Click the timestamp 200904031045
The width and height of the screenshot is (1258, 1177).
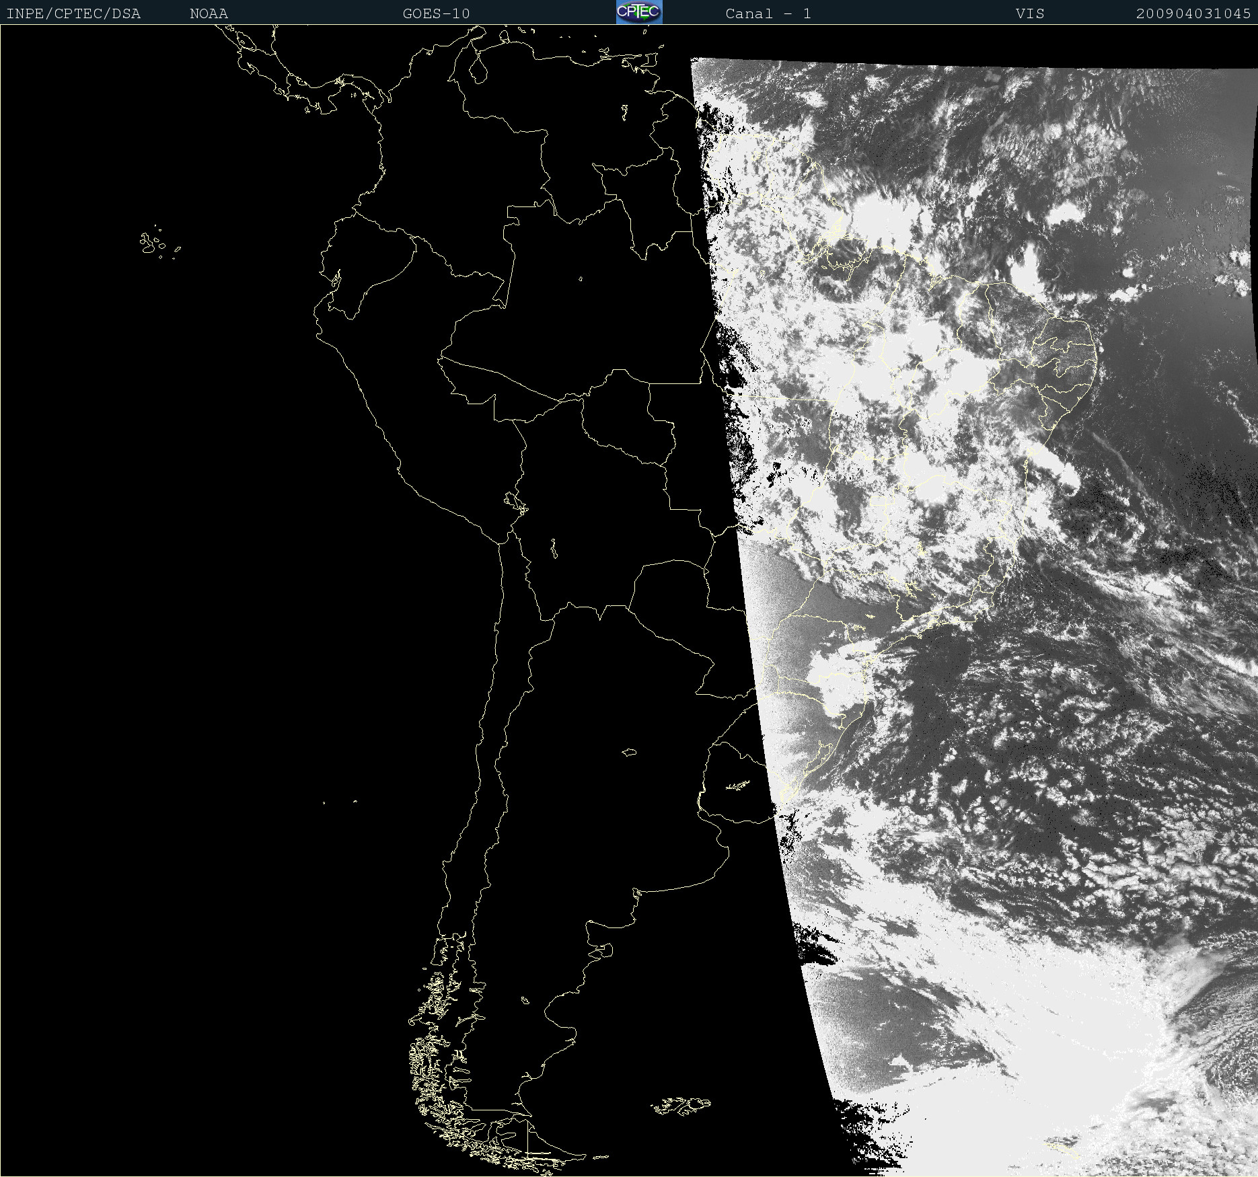[x=1193, y=13]
